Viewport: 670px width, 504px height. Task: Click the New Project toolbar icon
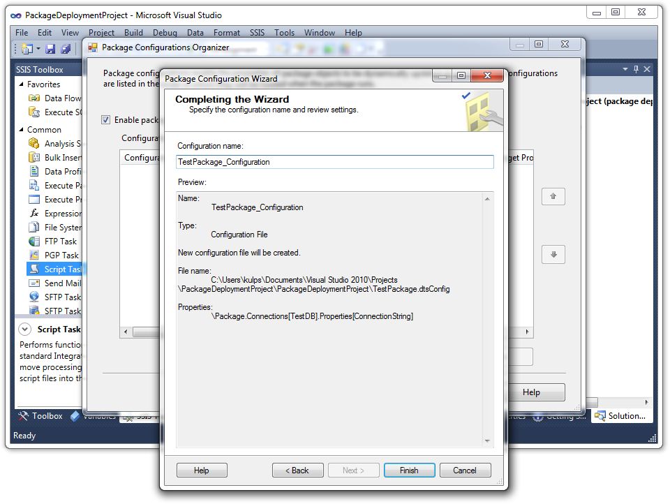(x=27, y=49)
